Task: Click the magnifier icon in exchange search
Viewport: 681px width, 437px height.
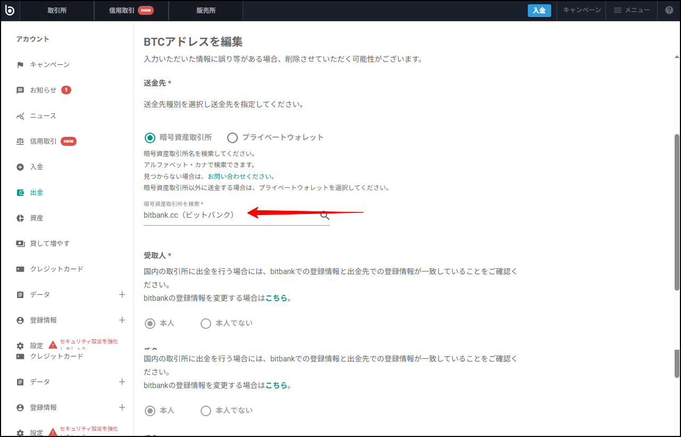Action: [325, 215]
